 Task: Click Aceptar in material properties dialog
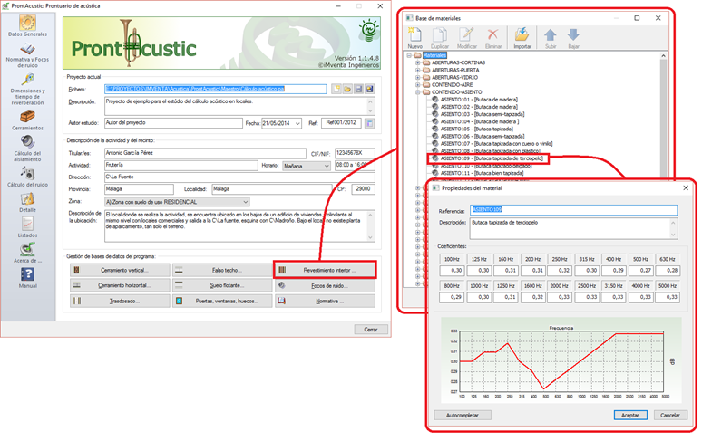(630, 415)
